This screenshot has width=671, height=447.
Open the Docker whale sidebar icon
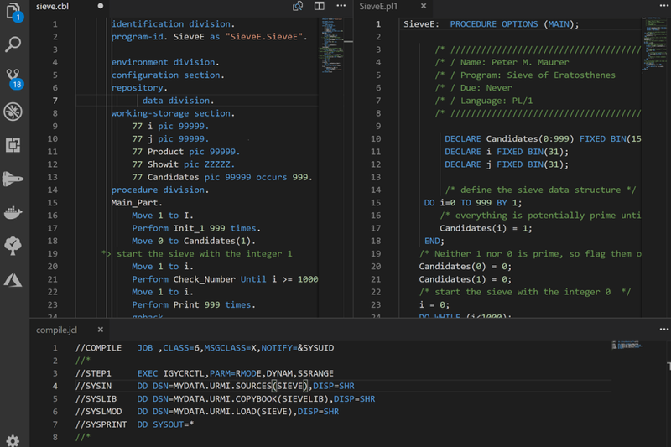click(x=13, y=212)
